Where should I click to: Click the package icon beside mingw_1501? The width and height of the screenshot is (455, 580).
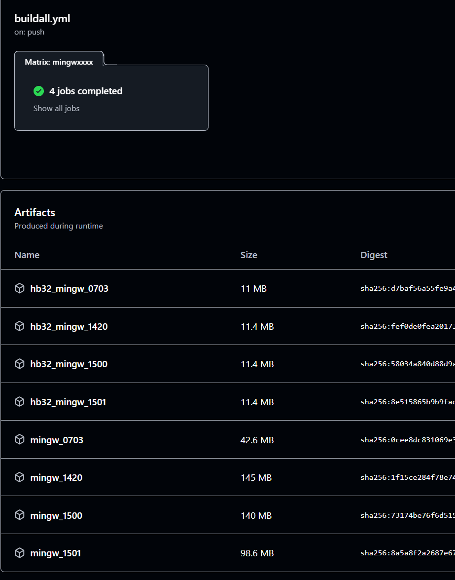click(20, 553)
